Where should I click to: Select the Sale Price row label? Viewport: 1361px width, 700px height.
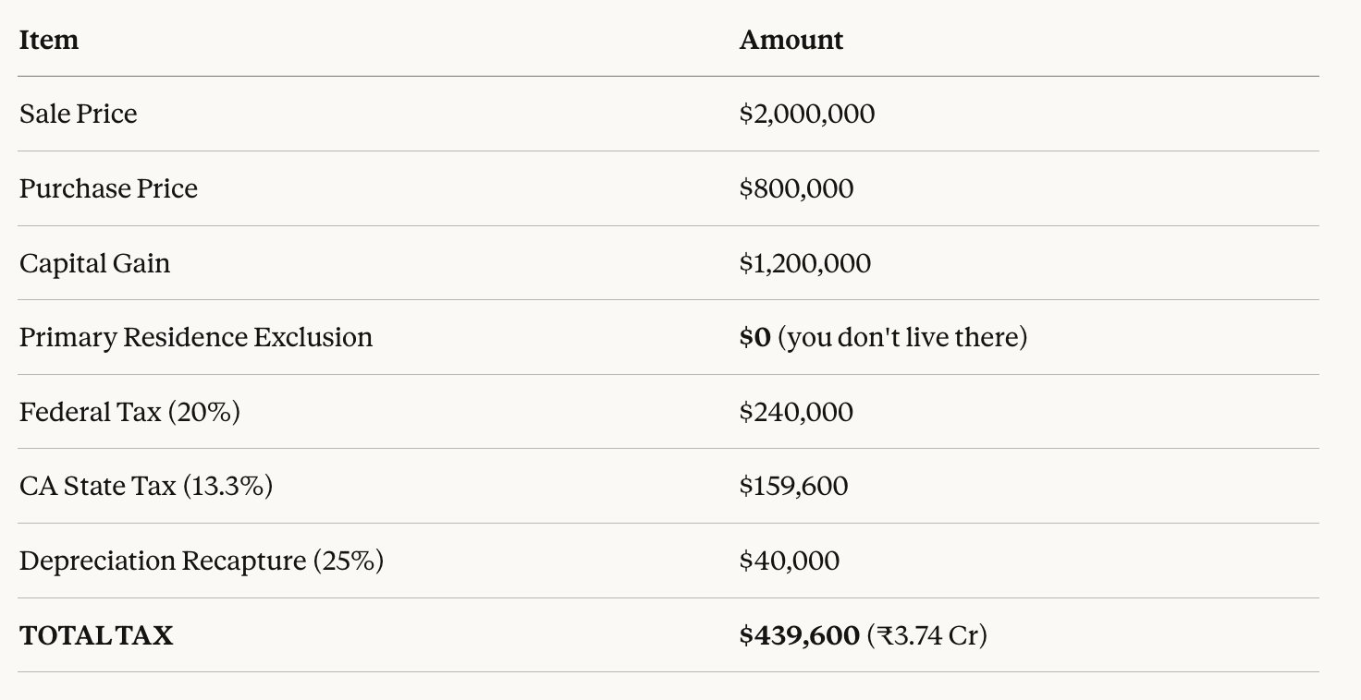pos(79,114)
